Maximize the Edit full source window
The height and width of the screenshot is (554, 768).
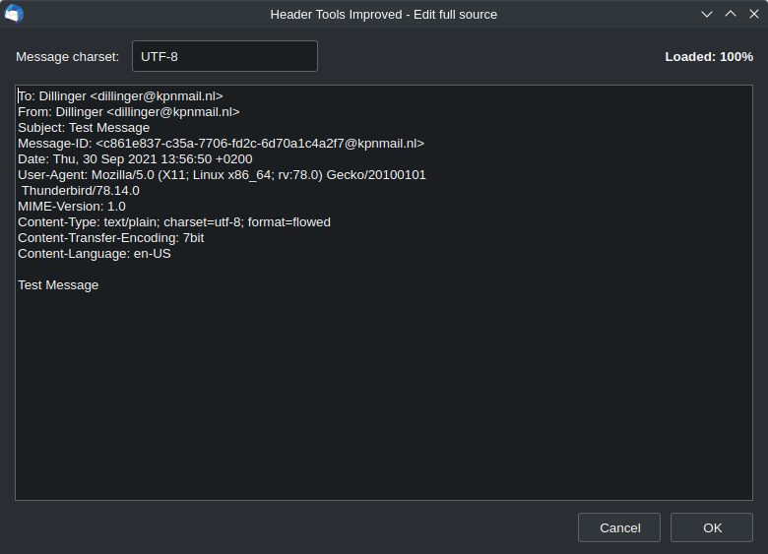[x=731, y=14]
